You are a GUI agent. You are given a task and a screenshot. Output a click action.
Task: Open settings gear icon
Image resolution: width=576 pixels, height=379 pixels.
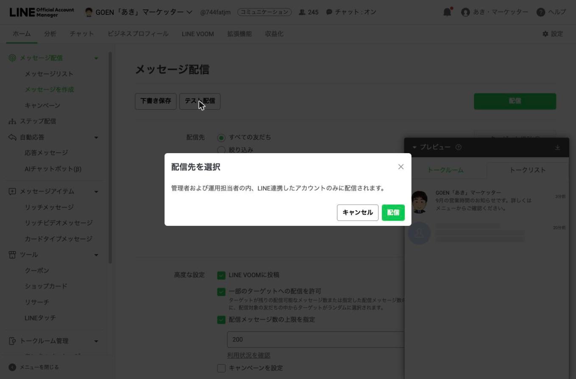click(545, 34)
